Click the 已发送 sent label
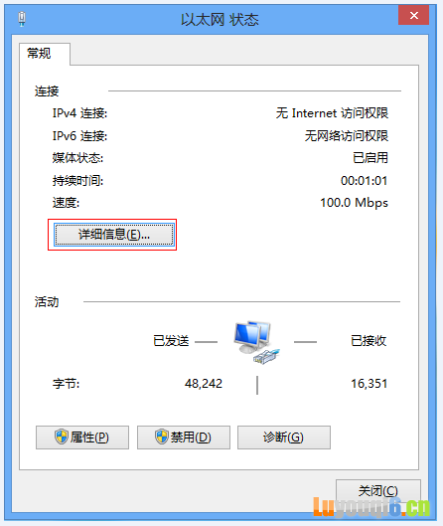 coord(171,341)
